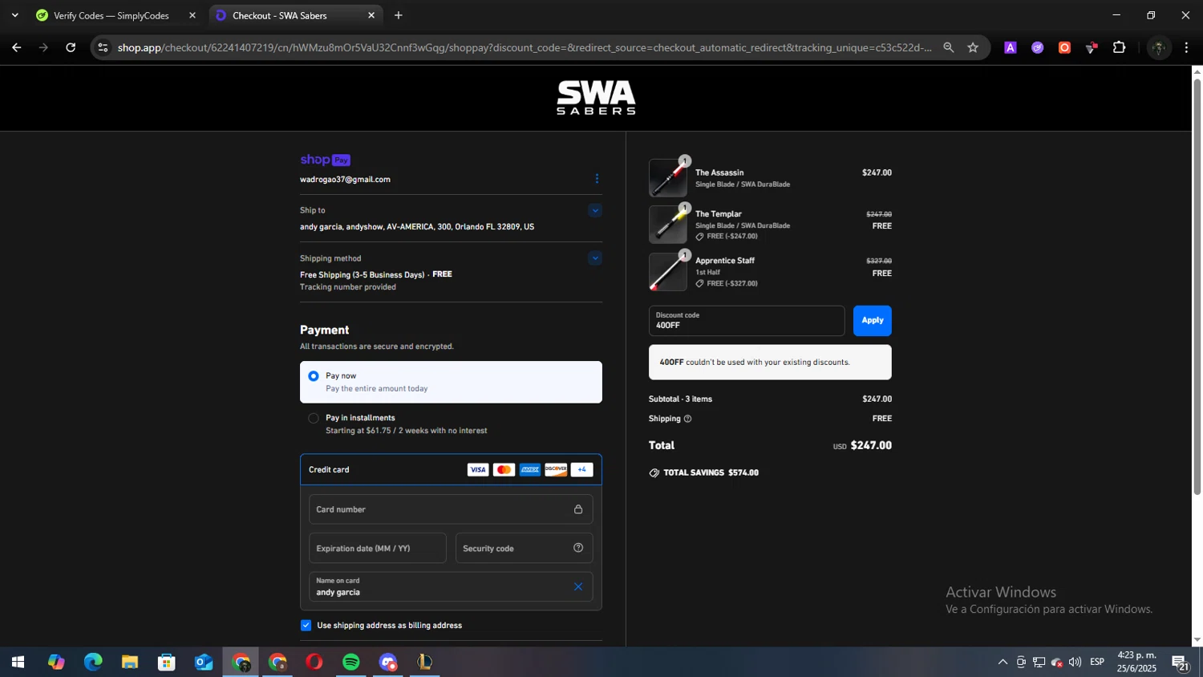Screen dimensions: 1203x677
Task: Expand the Shipping method section
Action: coord(594,258)
